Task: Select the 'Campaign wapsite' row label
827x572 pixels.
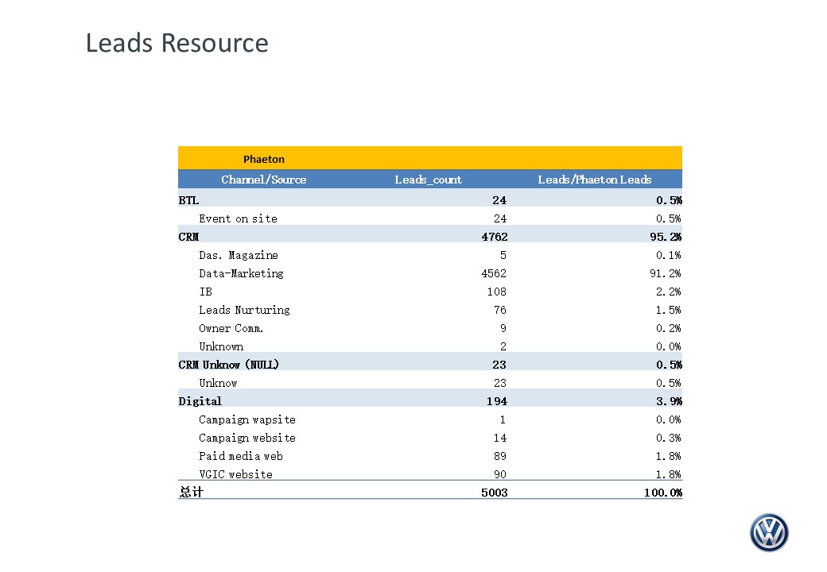Action: point(247,419)
